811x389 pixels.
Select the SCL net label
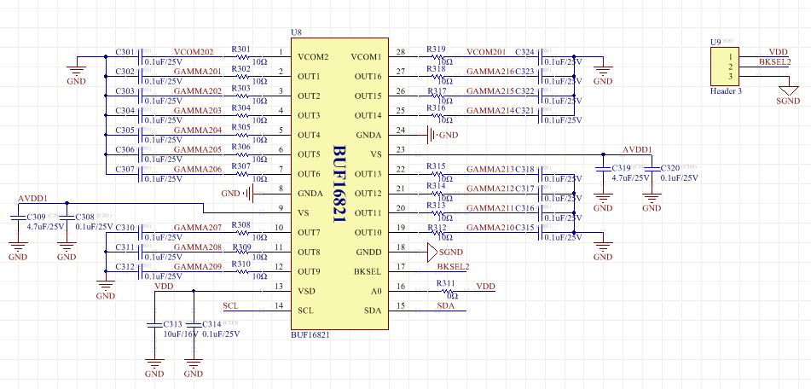pos(231,305)
